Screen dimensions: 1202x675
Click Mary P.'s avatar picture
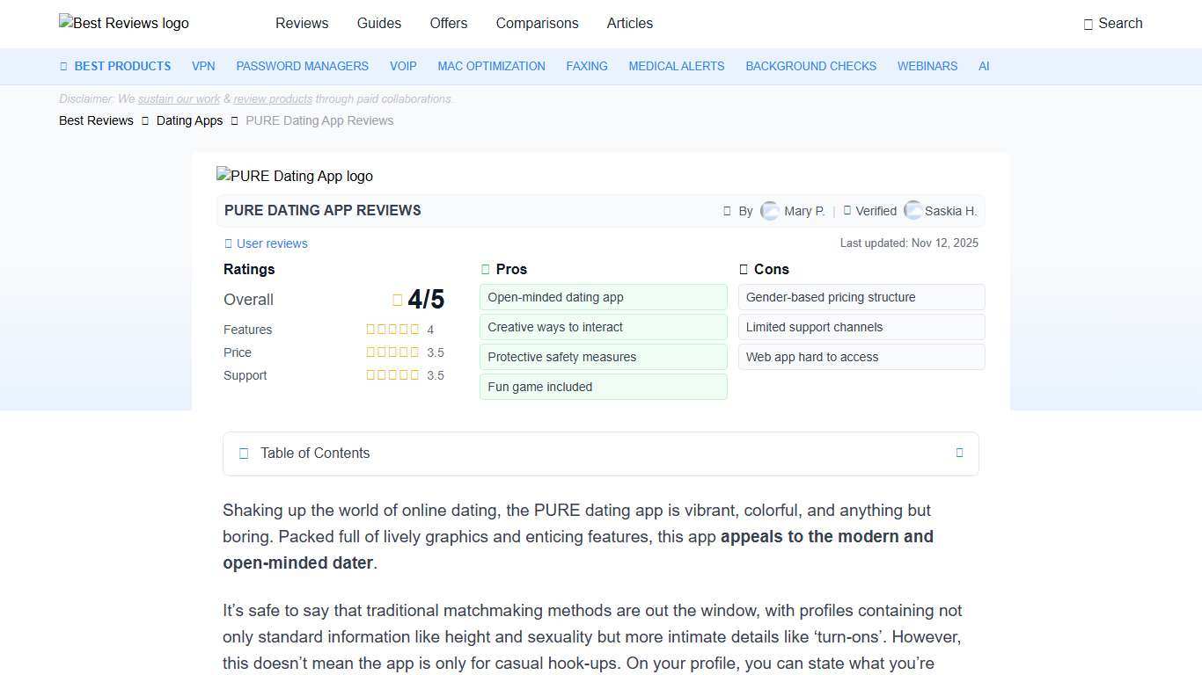[x=770, y=210]
